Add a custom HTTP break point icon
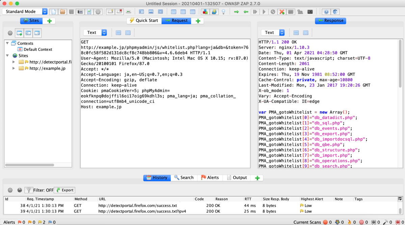Screen dimensions: 405x225 pos(282,12)
